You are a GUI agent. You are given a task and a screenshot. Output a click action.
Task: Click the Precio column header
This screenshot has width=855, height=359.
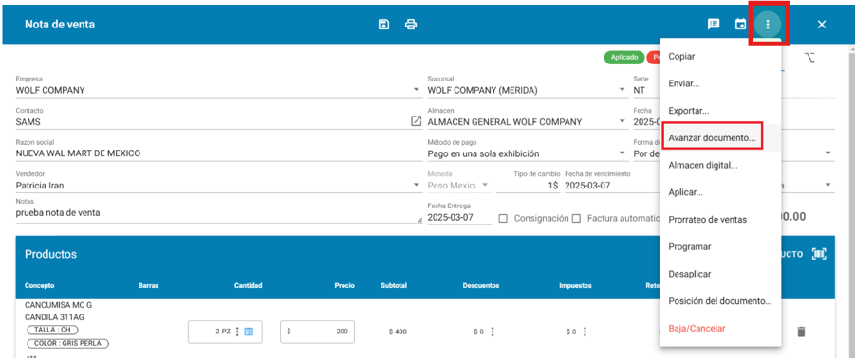click(345, 285)
